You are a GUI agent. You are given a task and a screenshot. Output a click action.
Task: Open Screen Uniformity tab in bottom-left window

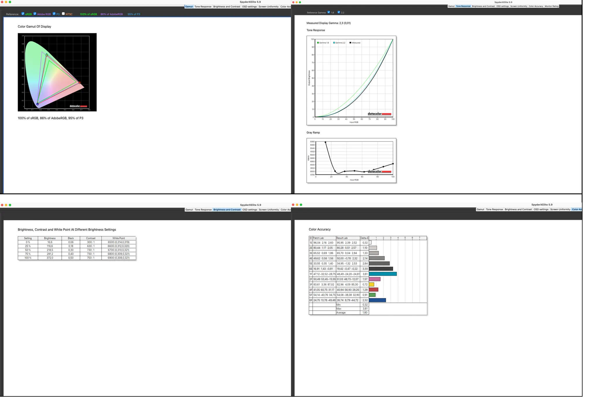[269, 210]
